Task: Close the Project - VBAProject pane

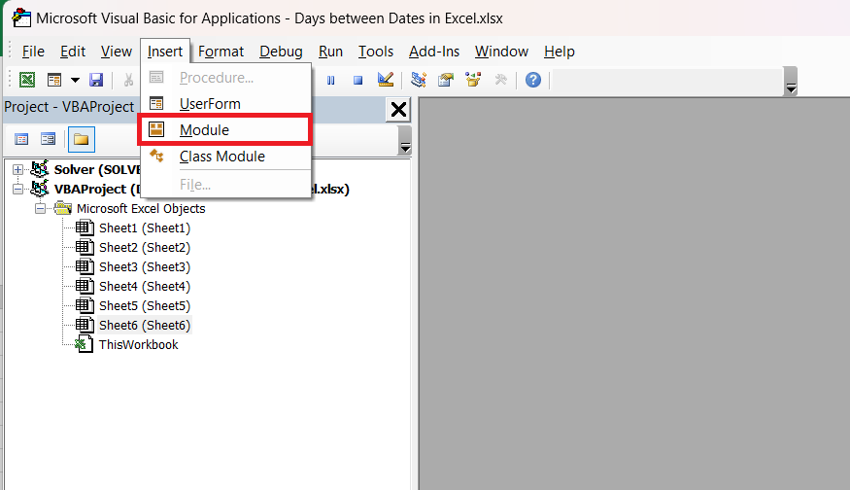Action: pos(398,110)
